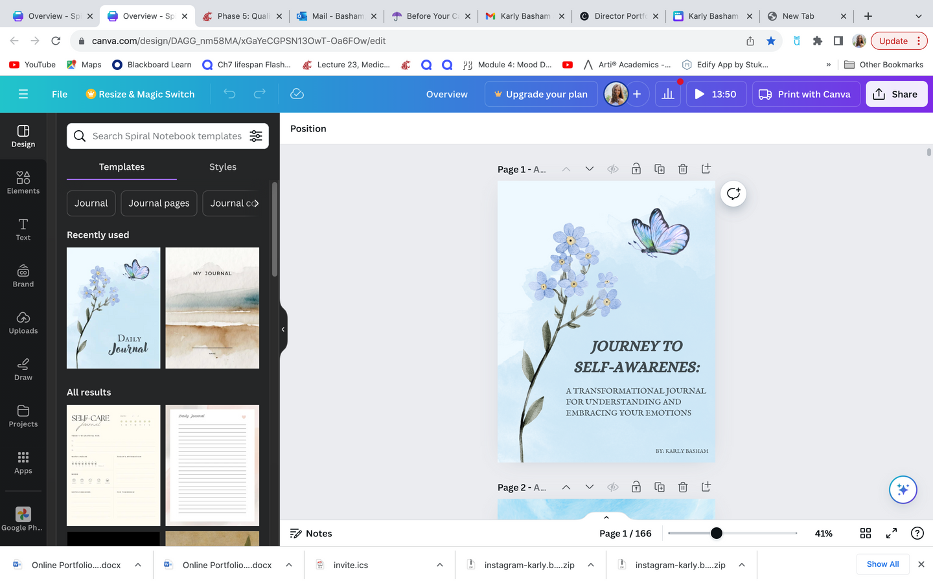Open the grid view of pages

pyautogui.click(x=866, y=533)
